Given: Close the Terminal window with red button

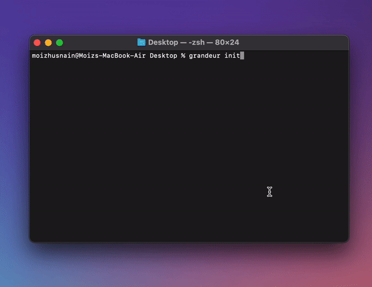Looking at the screenshot, I should (37, 43).
